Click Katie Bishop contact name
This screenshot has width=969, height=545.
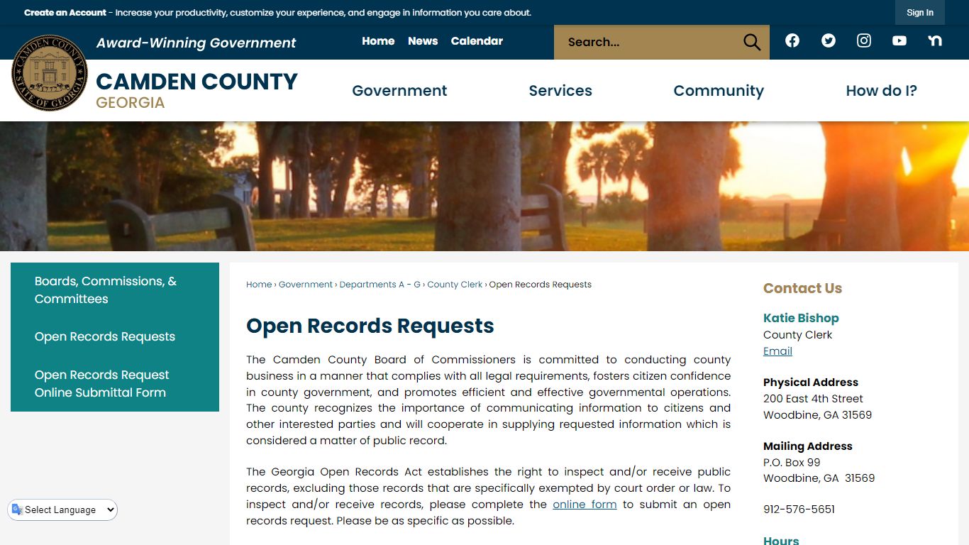tap(801, 318)
